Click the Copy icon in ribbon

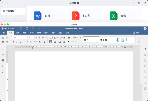[x=3, y=38]
